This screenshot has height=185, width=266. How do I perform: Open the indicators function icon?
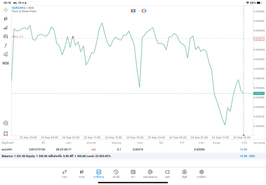[5, 46]
